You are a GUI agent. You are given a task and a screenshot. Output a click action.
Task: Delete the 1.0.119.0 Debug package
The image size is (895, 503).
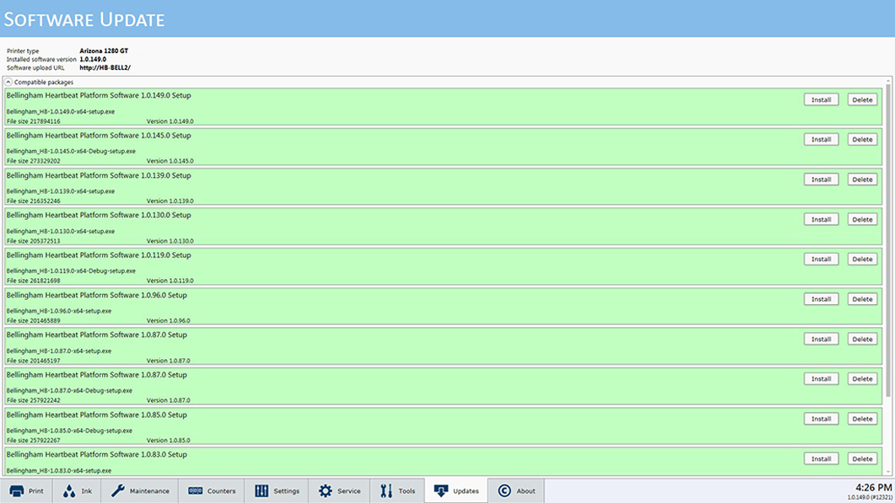[862, 260]
